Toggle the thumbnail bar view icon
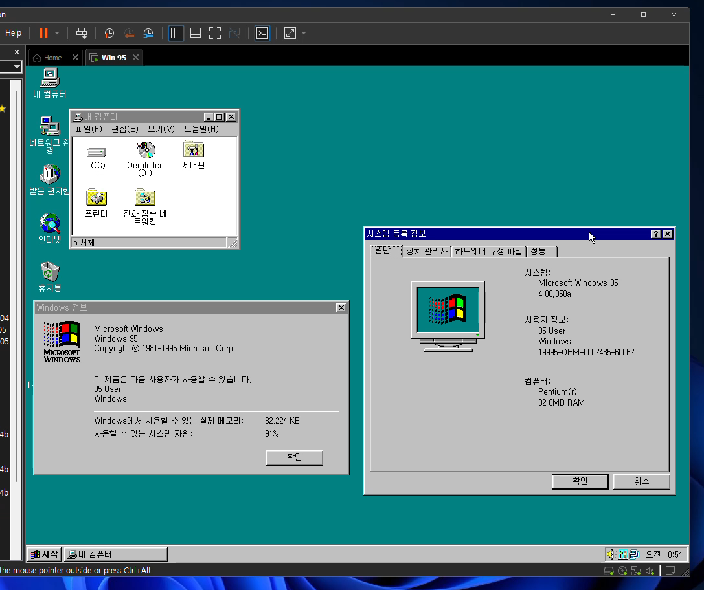The image size is (704, 590). [x=196, y=33]
